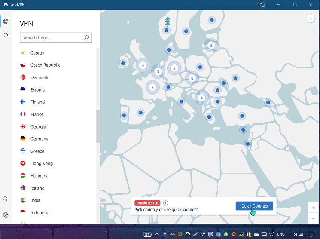Click the taskbar clock showing 11:51
This screenshot has width=320, height=239.
click(296, 234)
